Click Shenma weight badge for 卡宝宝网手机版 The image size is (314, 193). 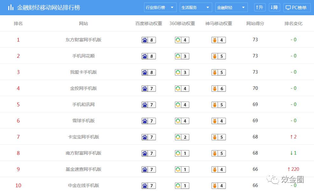click(219, 137)
